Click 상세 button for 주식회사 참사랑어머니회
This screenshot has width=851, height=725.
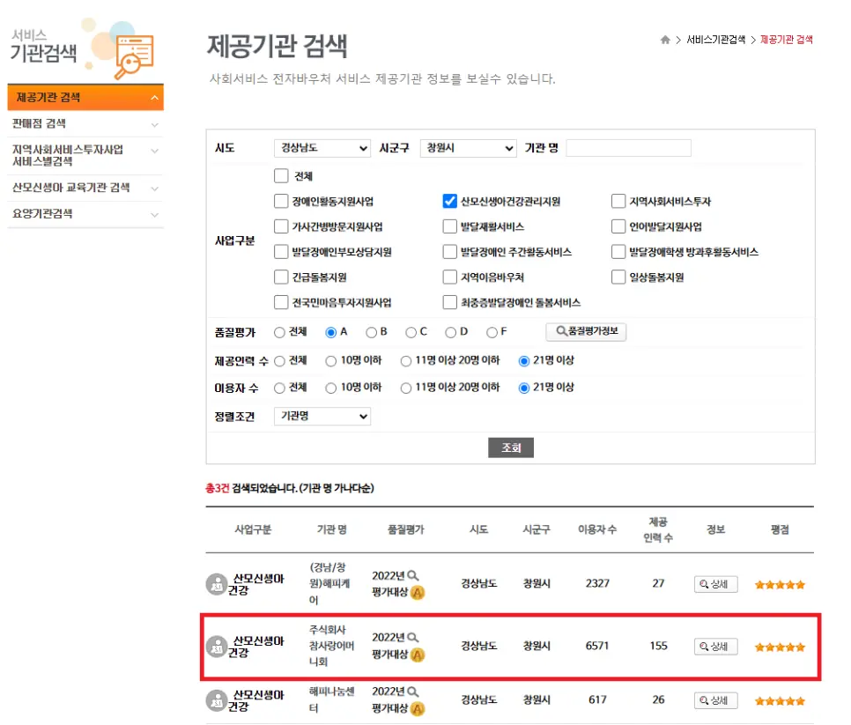tap(715, 646)
